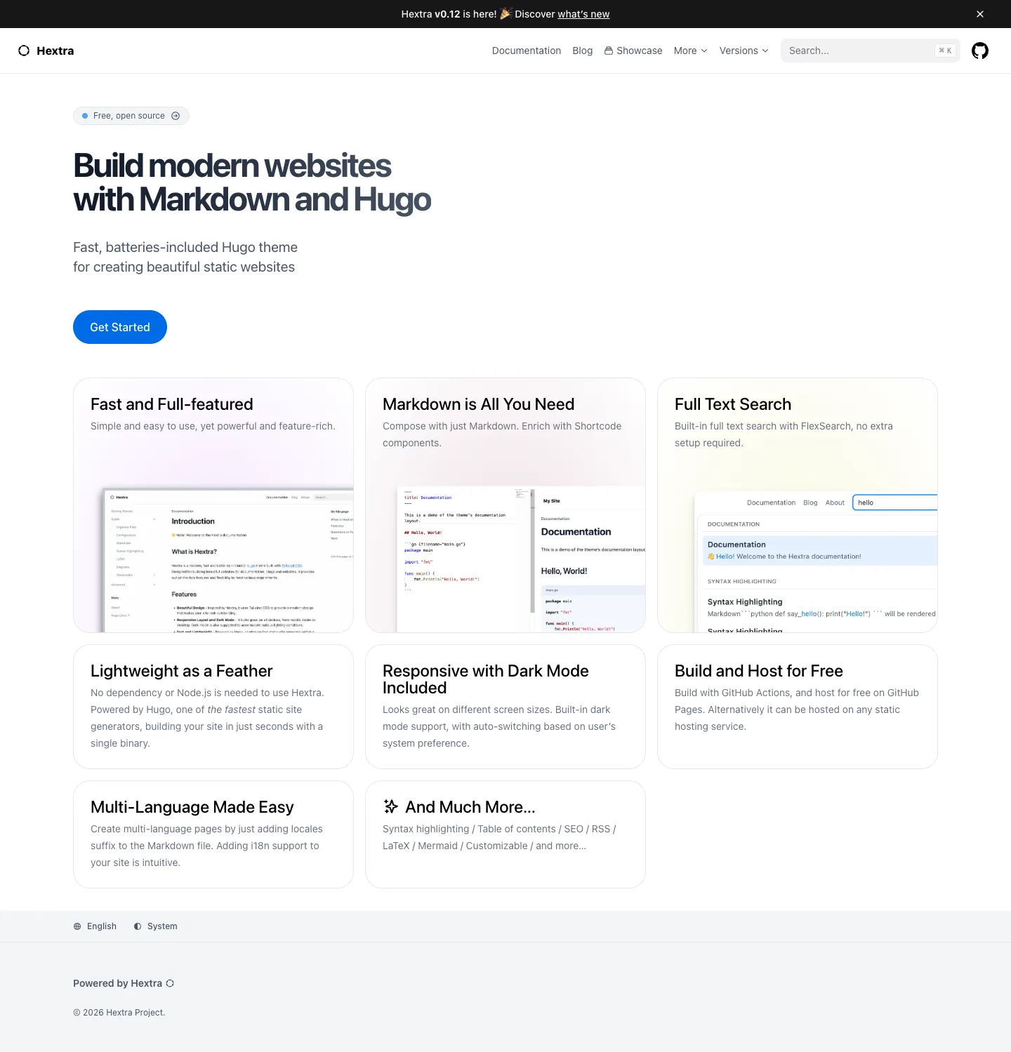The image size is (1011, 1052).
Task: Dismiss the v0.12 announcement banner
Action: pos(980,14)
